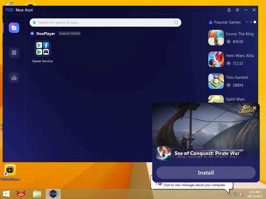The height and width of the screenshot is (199, 266).
Task: Open the Windows Start button
Action: point(6,194)
